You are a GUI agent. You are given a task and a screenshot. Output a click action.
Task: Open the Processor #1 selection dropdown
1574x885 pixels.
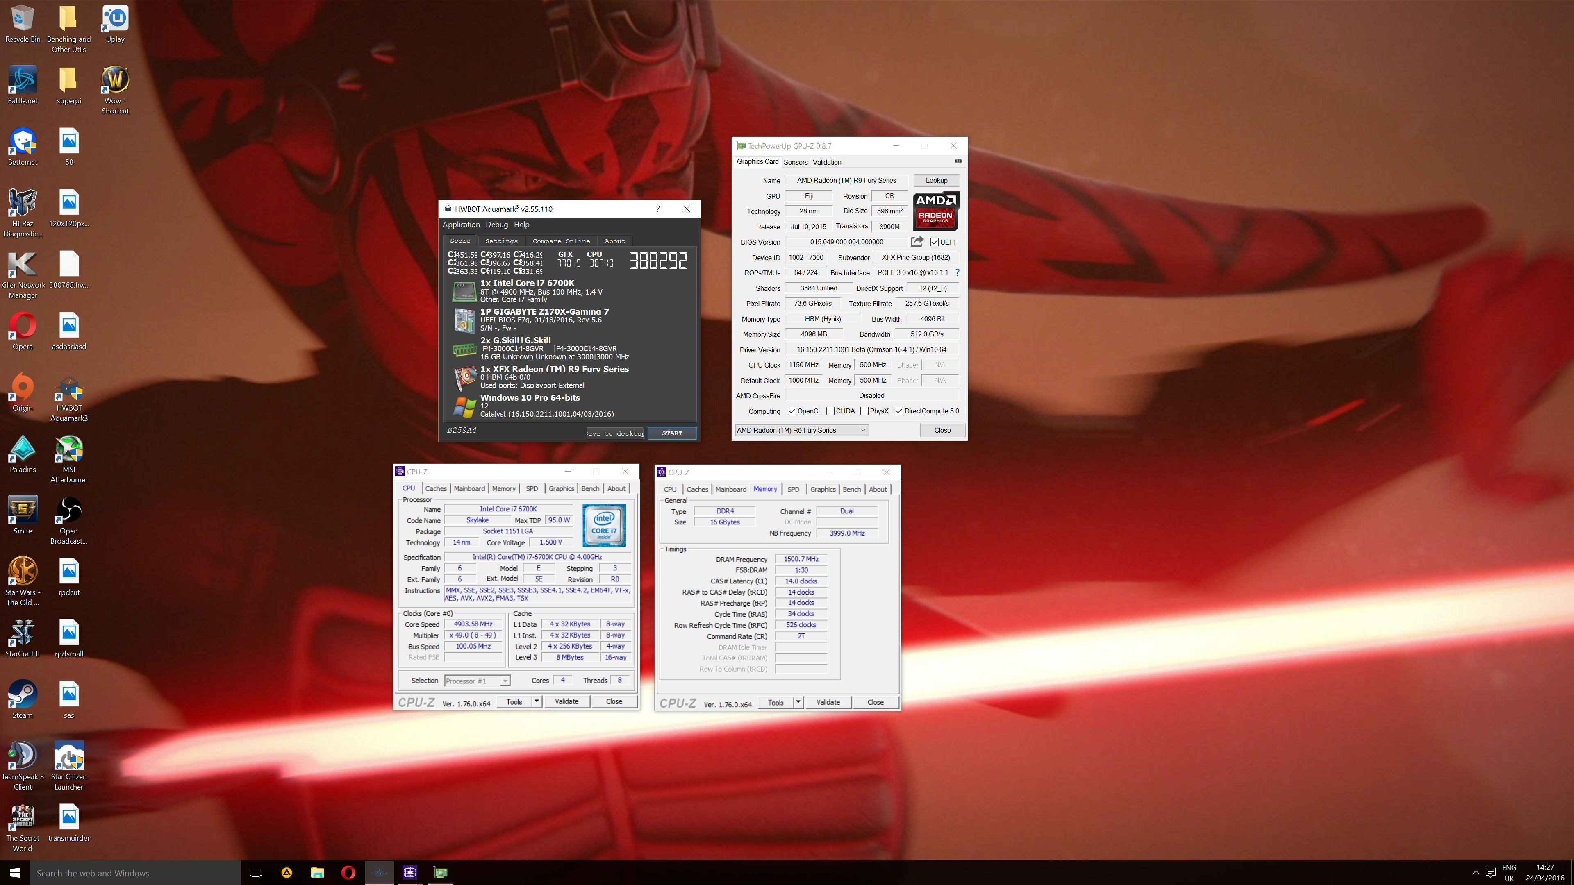(477, 681)
